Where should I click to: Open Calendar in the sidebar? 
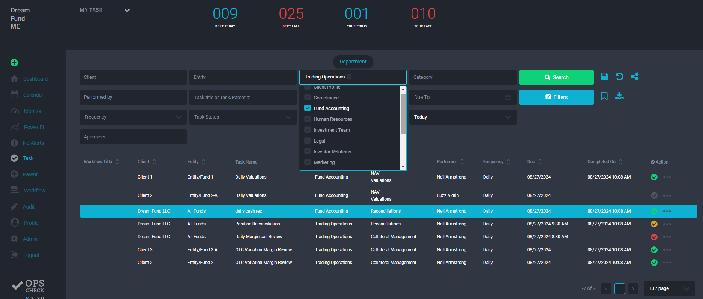(x=27, y=95)
